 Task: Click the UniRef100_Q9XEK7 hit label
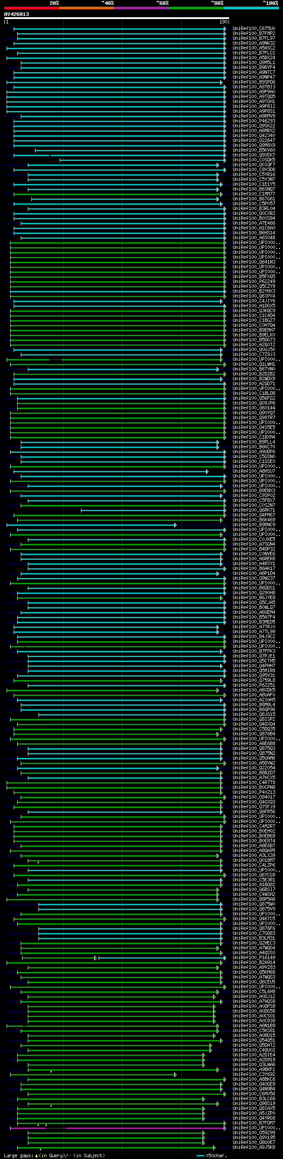click(254, 155)
